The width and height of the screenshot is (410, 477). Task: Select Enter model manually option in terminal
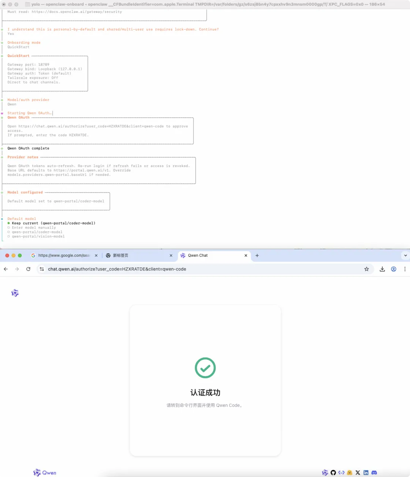[x=32, y=227]
